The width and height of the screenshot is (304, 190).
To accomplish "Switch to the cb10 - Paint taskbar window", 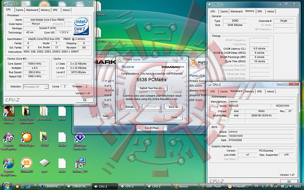I will coord(212,186).
